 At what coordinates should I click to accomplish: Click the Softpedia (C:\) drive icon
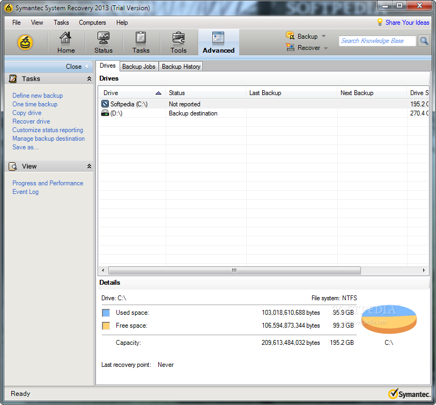coord(105,104)
